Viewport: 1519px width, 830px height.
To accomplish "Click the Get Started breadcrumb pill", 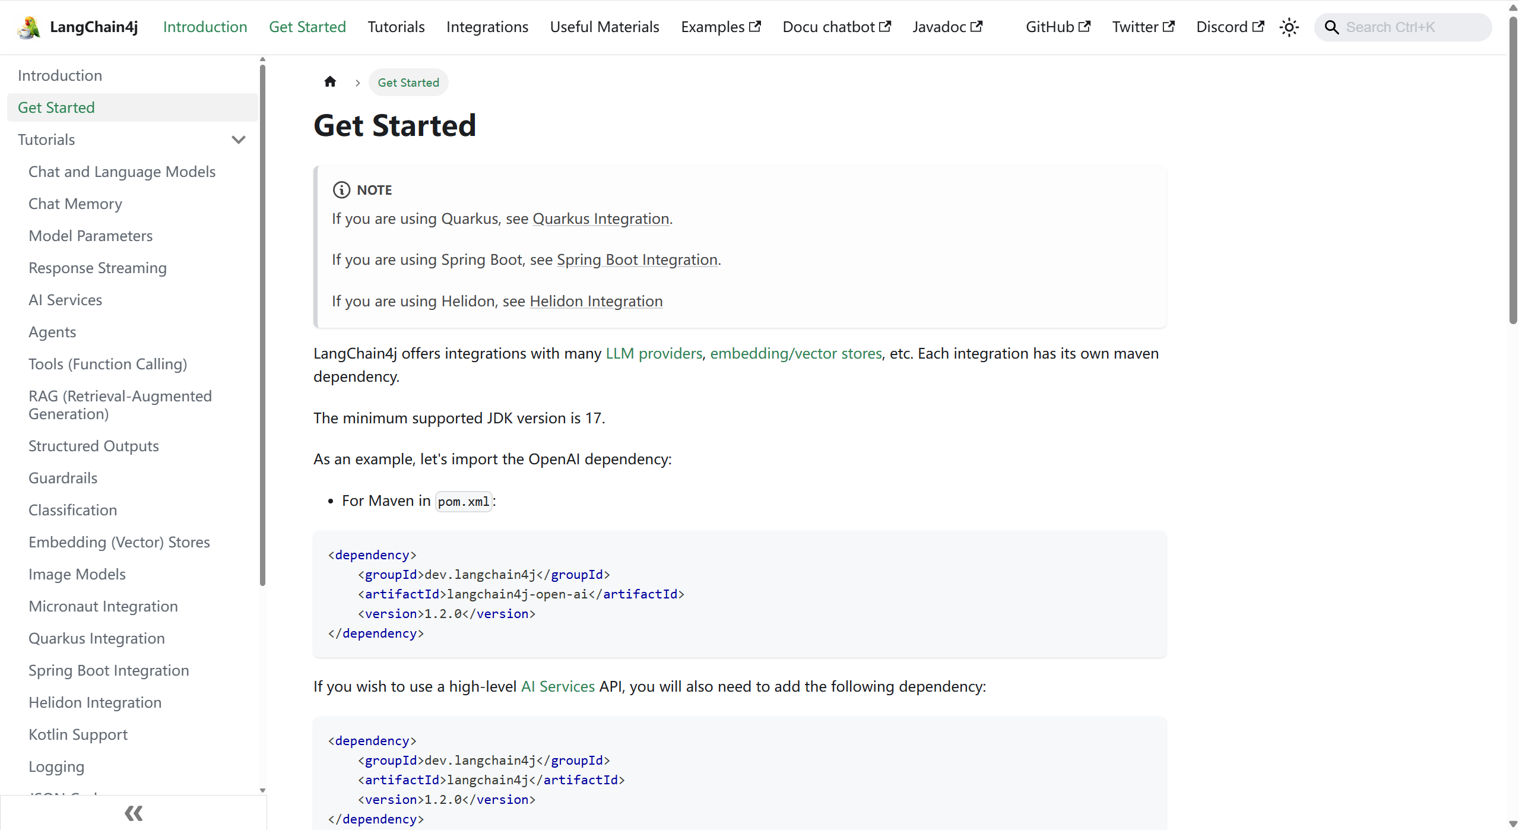I will 408,83.
